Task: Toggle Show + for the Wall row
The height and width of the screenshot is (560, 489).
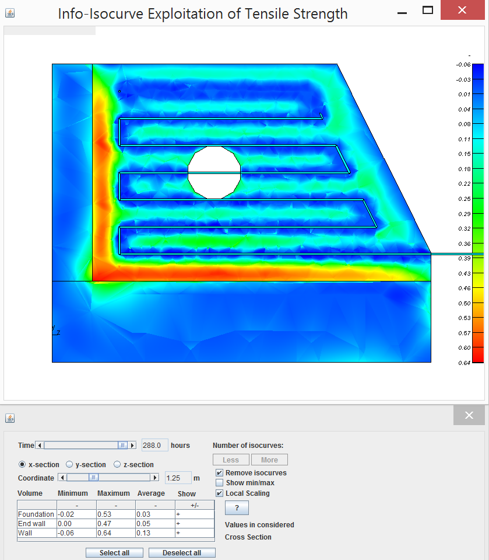Action: tap(195, 533)
